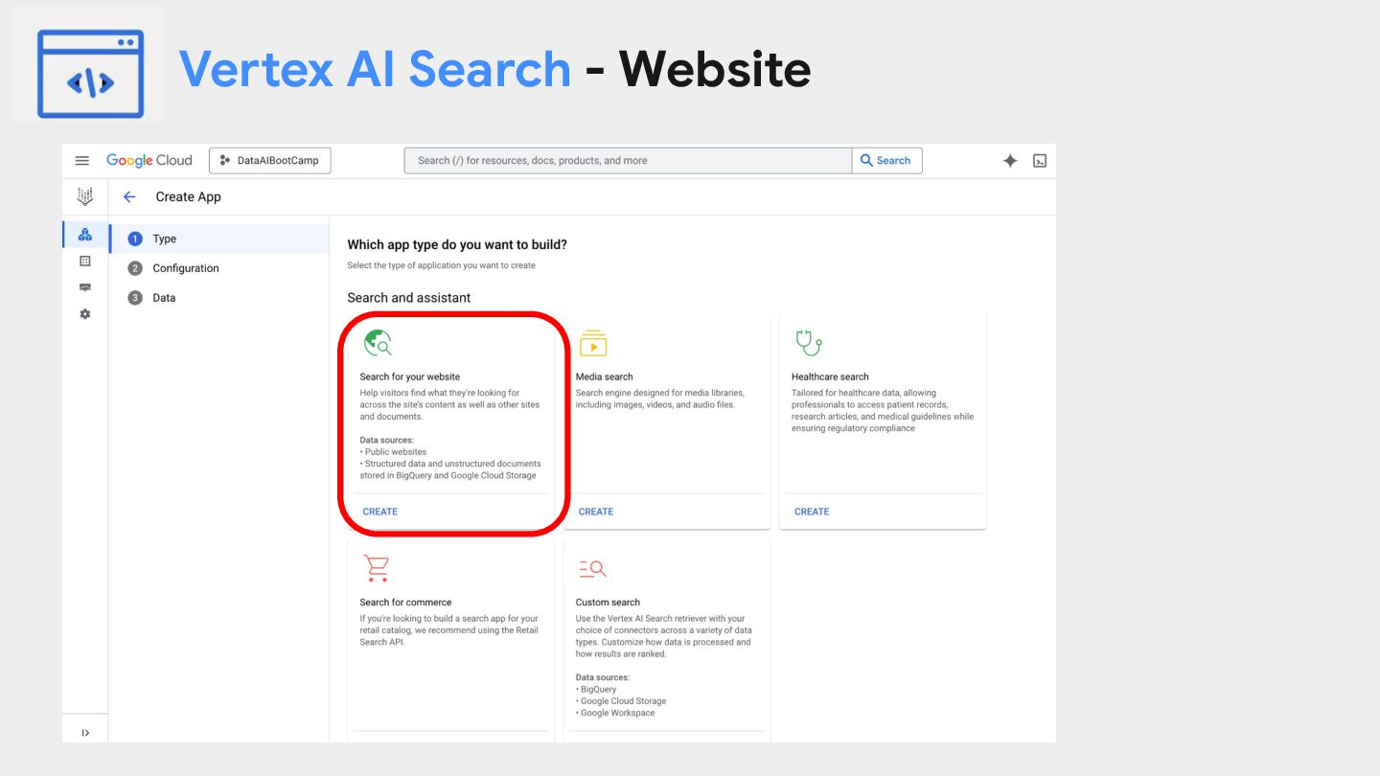Go back using the arrow beside Create App

129,196
